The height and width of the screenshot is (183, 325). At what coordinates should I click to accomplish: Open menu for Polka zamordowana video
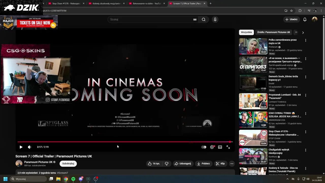pos(305,40)
